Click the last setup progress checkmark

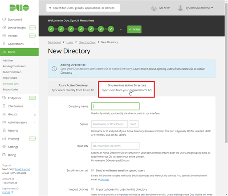point(111,29)
